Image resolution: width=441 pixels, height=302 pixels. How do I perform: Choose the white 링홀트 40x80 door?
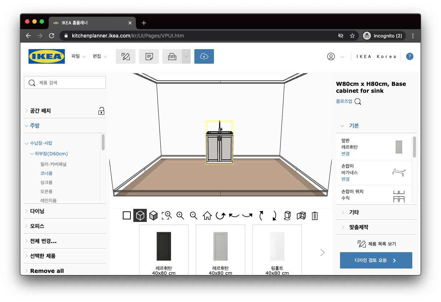pos(277,250)
